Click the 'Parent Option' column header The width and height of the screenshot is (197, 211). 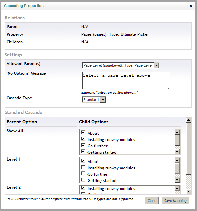pos(22,122)
